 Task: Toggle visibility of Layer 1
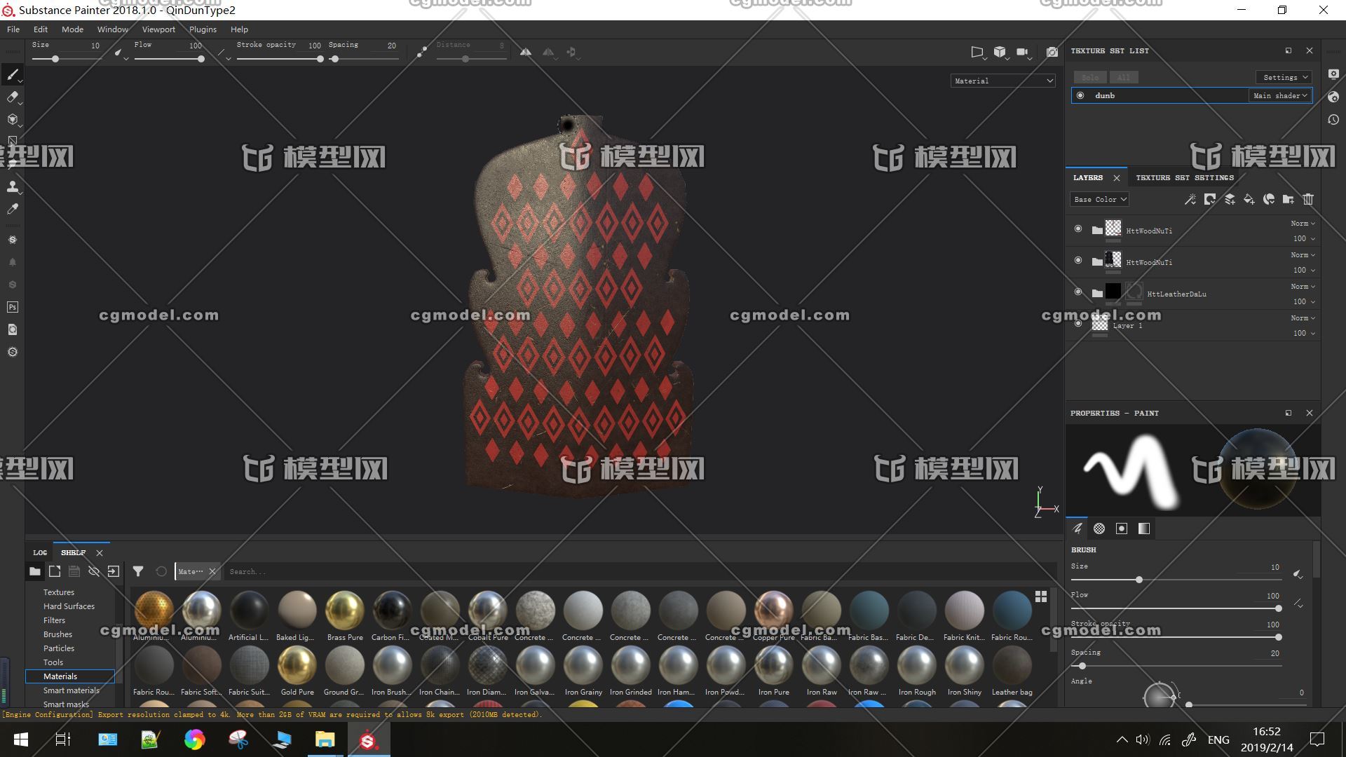coord(1078,323)
